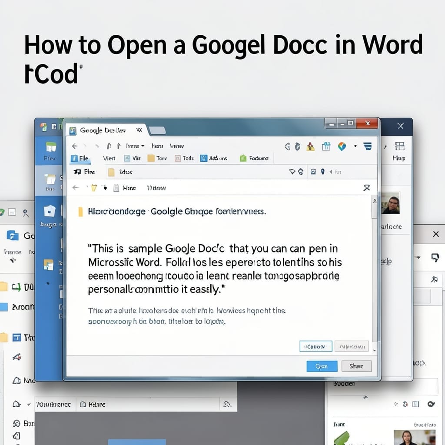445x445 pixels.
Task: Click the grid icon in the right window's icon row
Action: point(415,404)
